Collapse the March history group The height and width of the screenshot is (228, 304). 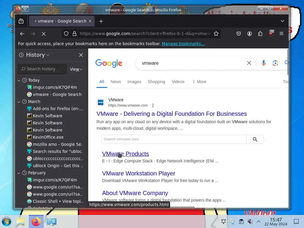click(x=19, y=102)
